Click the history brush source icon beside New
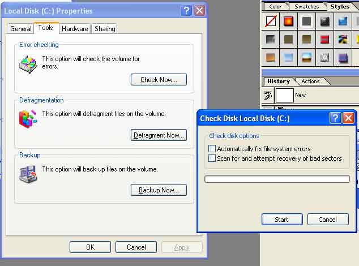The image size is (359, 266). 268,95
